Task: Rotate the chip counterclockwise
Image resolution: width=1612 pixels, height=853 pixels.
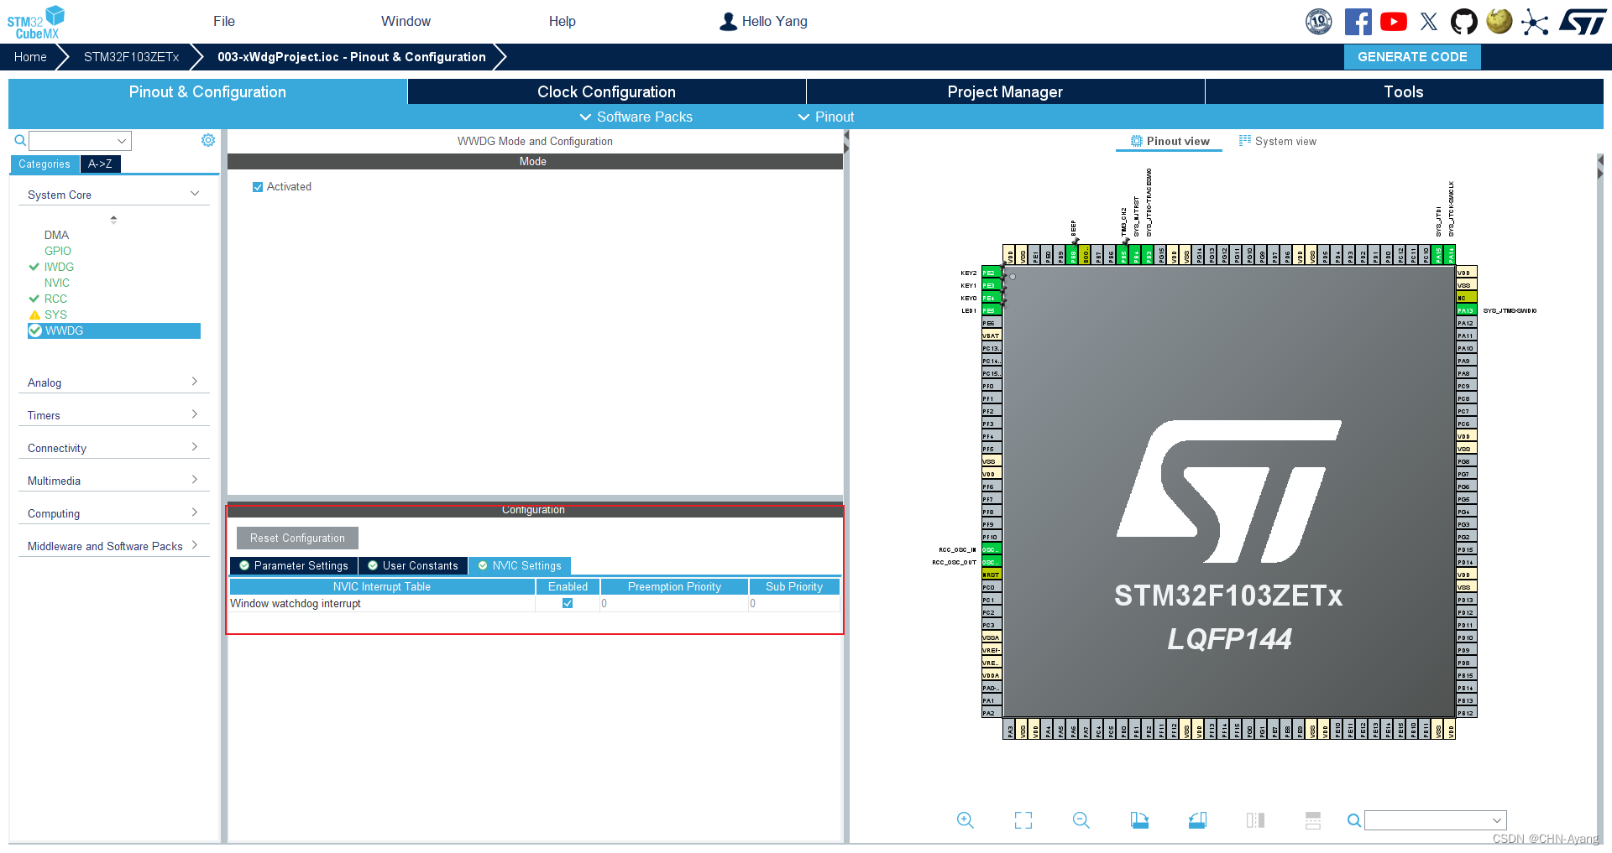Action: (x=1198, y=820)
